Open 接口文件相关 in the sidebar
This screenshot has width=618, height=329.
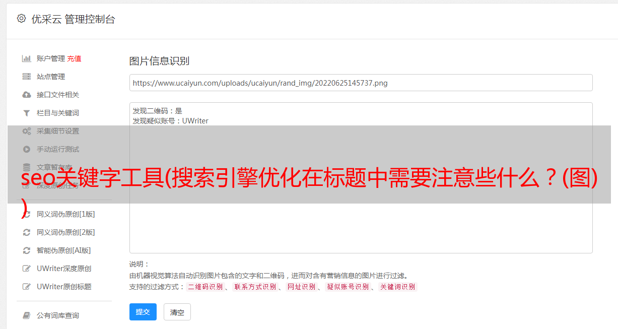click(x=58, y=95)
